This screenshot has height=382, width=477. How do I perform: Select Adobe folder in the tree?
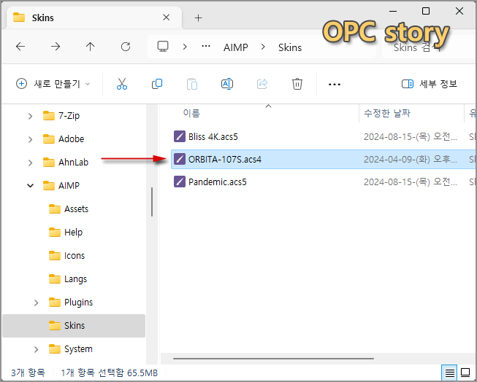click(x=64, y=139)
